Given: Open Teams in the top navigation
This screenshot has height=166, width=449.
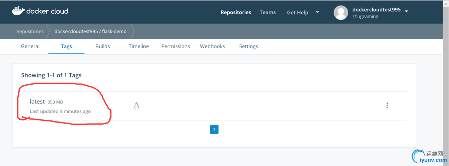Looking at the screenshot, I should (268, 12).
